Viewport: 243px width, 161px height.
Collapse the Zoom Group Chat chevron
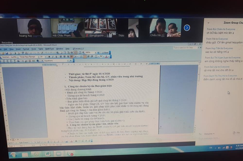(208, 23)
